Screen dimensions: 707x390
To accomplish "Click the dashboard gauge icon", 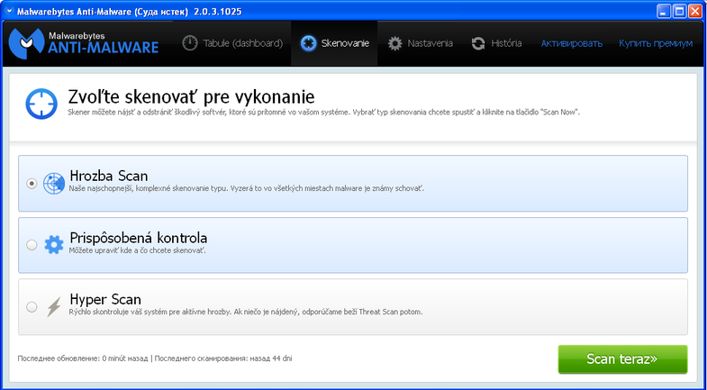I will coord(190,43).
